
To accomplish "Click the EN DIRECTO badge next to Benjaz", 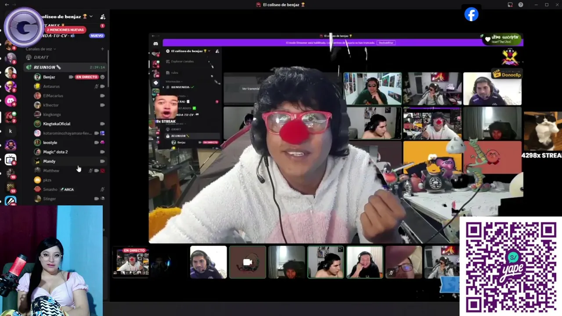I will 86,77.
